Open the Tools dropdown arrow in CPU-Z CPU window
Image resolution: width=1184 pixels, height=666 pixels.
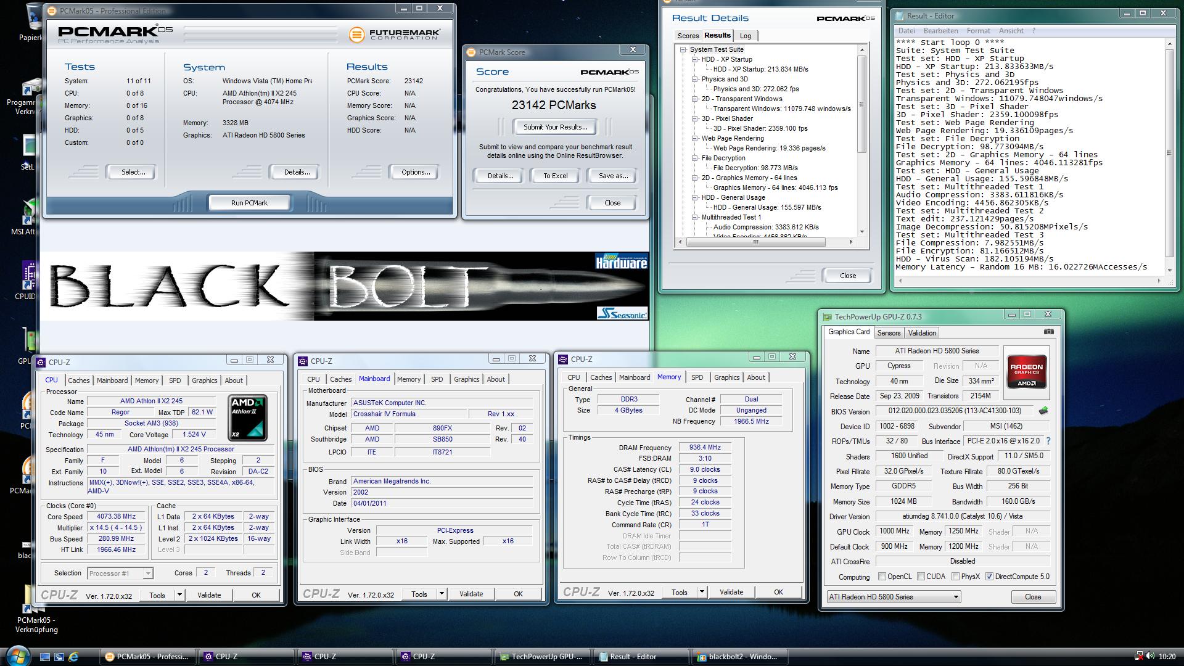[x=179, y=595]
